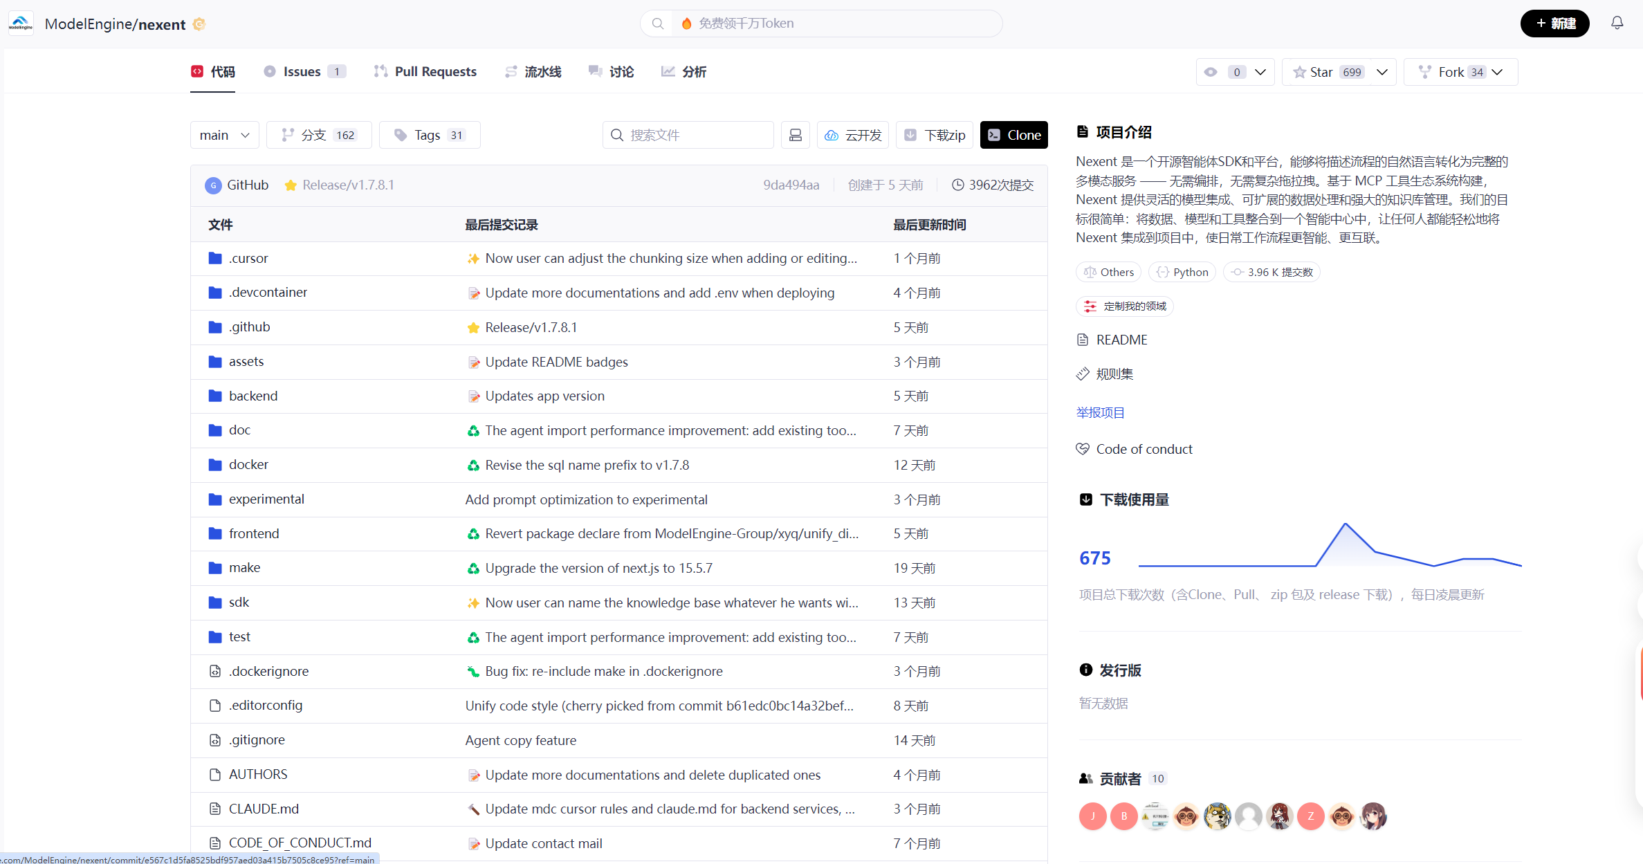Open the CLAUDE.md file

coord(264,809)
